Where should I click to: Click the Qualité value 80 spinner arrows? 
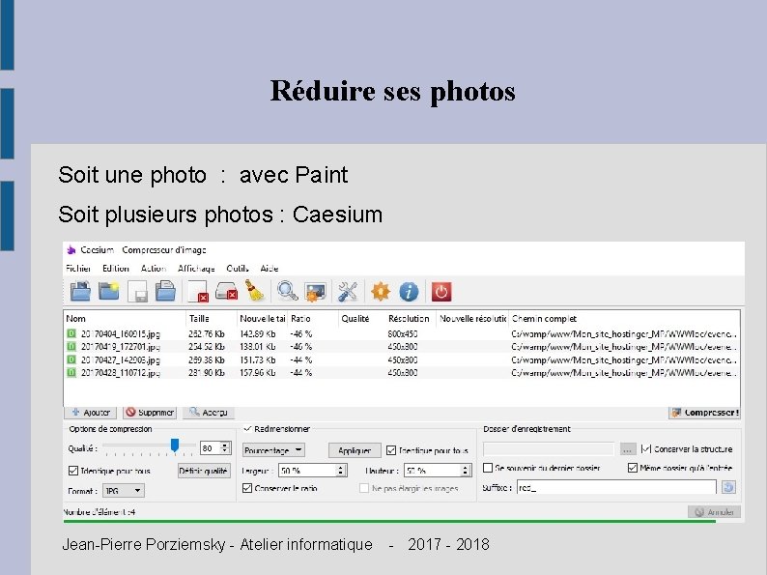225,447
